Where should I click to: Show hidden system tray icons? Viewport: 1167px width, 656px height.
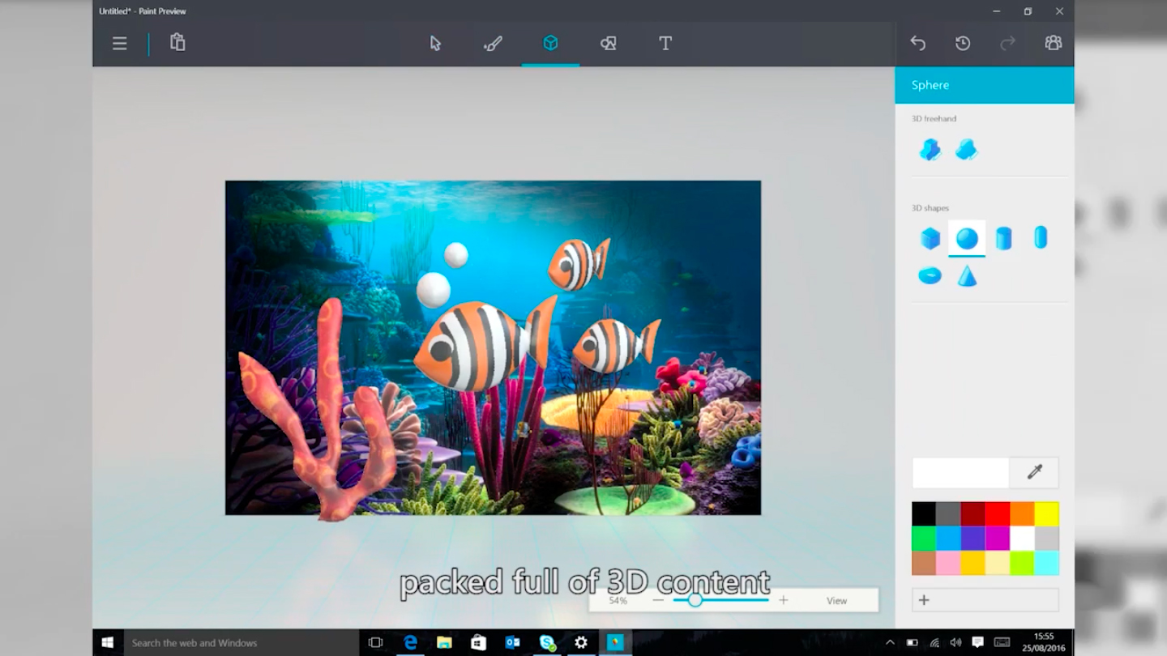point(890,643)
